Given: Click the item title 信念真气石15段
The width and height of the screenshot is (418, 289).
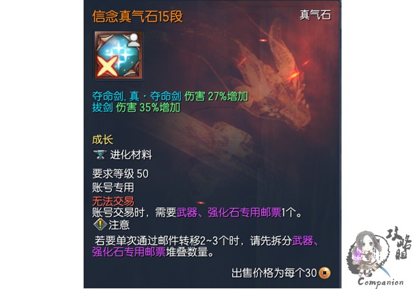Looking at the screenshot, I should point(138,17).
